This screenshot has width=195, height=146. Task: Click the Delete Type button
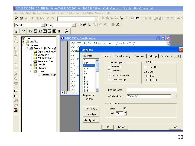pos(91,114)
